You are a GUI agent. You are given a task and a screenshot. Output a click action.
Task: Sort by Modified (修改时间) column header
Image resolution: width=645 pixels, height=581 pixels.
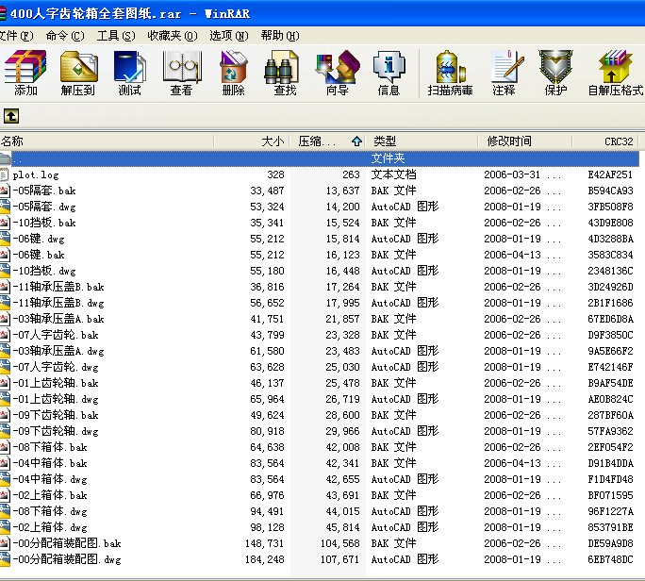point(525,141)
